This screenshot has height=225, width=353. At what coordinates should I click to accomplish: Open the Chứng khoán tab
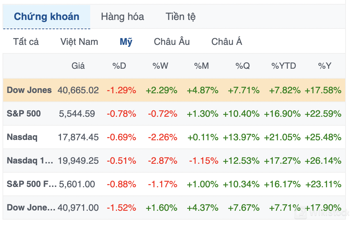47,17
